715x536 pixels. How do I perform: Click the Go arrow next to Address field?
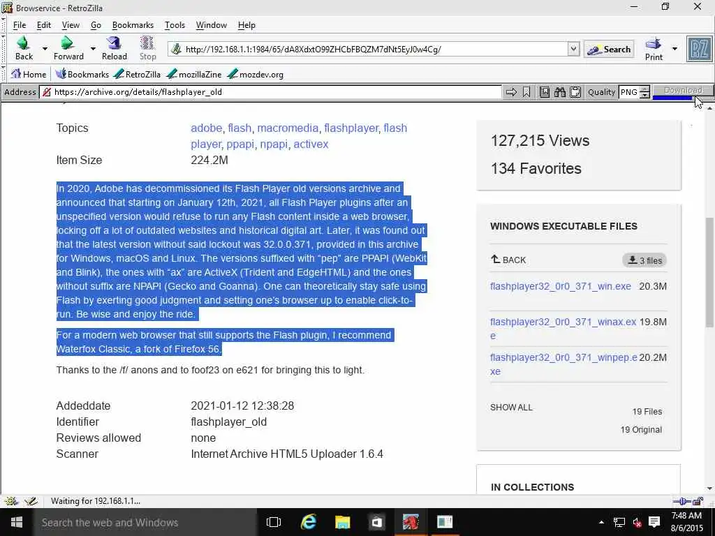(511, 92)
